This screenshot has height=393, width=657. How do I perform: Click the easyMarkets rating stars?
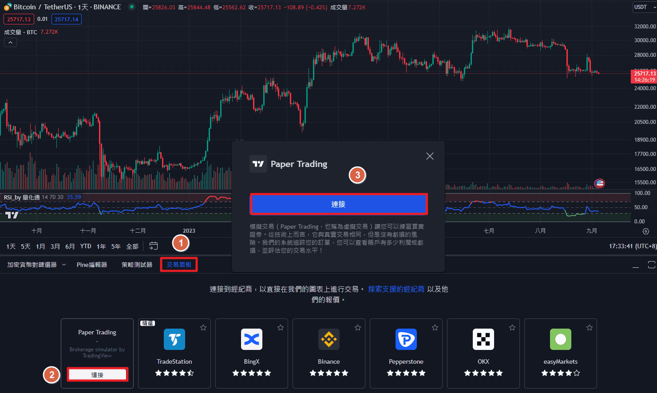561,373
